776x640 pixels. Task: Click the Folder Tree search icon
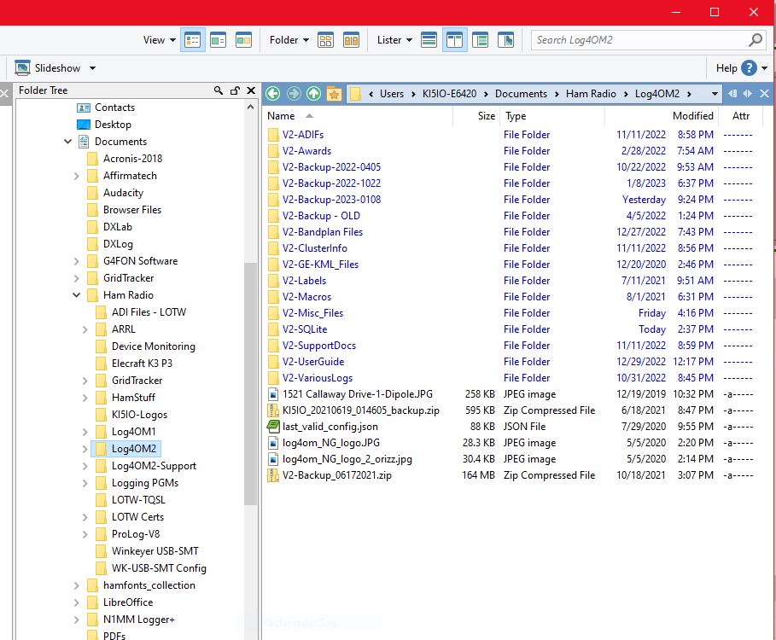[219, 90]
